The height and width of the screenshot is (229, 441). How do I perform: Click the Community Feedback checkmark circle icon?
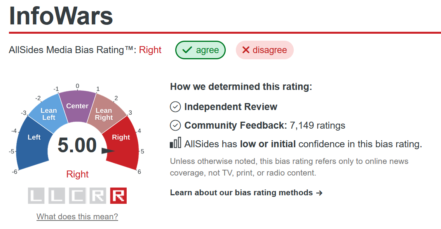pos(175,126)
